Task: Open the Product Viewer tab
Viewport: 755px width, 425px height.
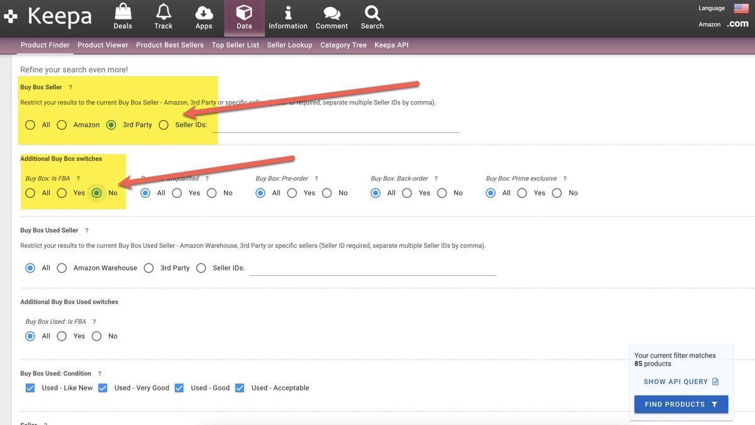Action: 103,45
